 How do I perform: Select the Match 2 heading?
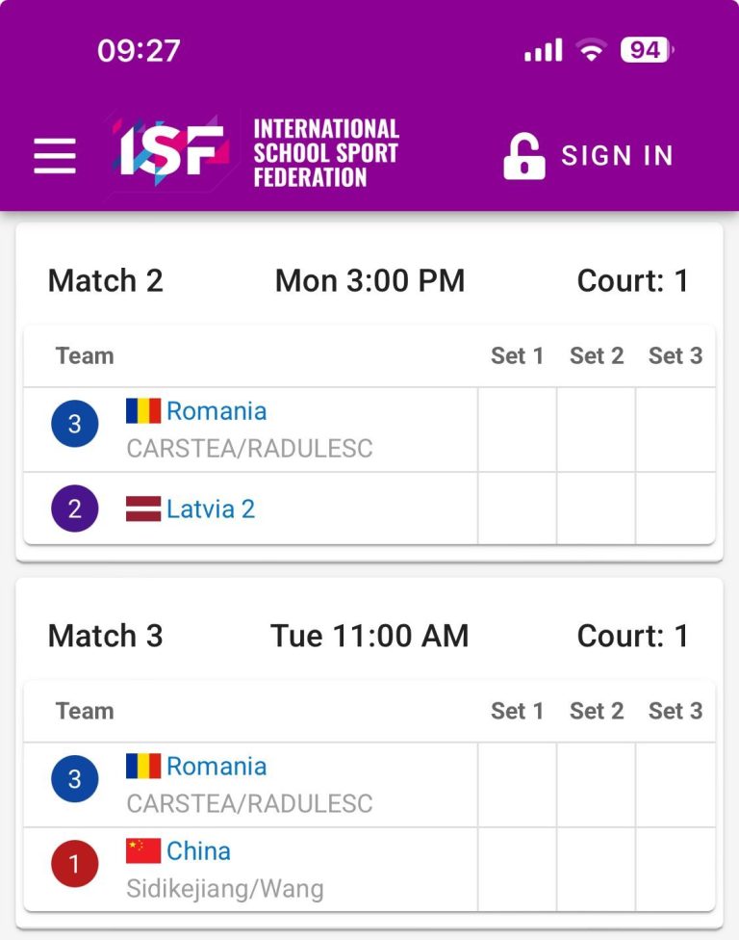click(106, 280)
